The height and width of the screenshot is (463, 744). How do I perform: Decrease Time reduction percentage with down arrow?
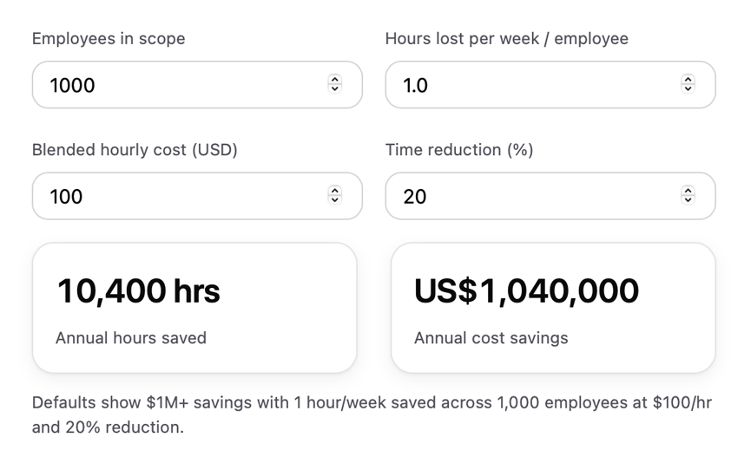[688, 200]
